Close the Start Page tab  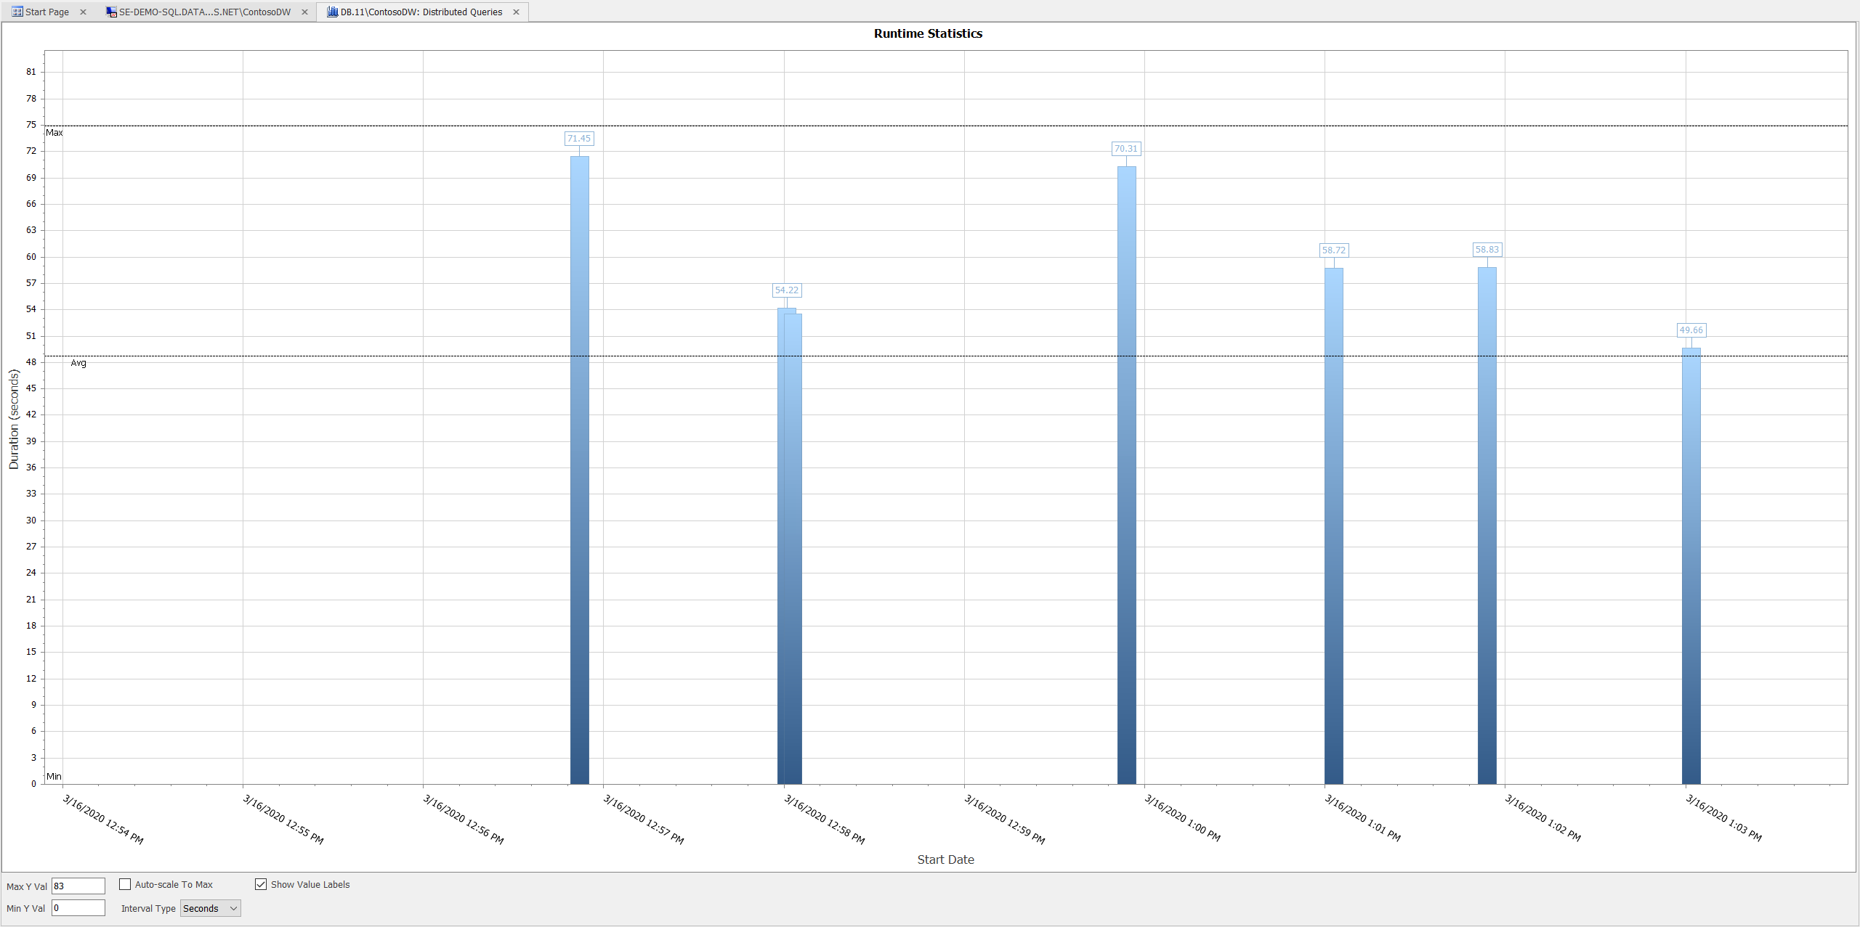[x=83, y=12]
